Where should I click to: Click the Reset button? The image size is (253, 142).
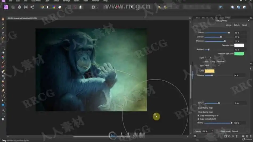[x=244, y=25]
